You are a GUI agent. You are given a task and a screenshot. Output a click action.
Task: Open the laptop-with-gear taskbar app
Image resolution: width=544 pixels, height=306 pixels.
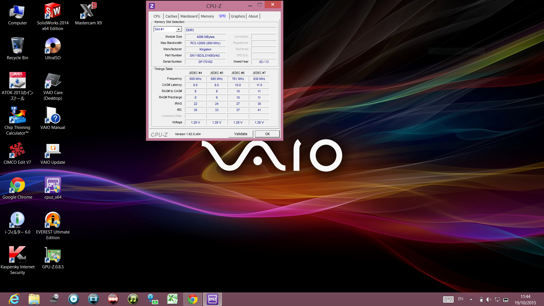click(54, 299)
